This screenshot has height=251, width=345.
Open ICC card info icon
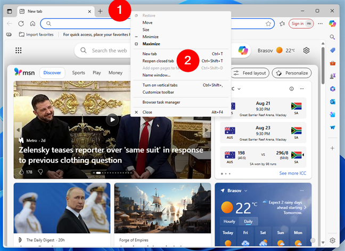pos(292,89)
